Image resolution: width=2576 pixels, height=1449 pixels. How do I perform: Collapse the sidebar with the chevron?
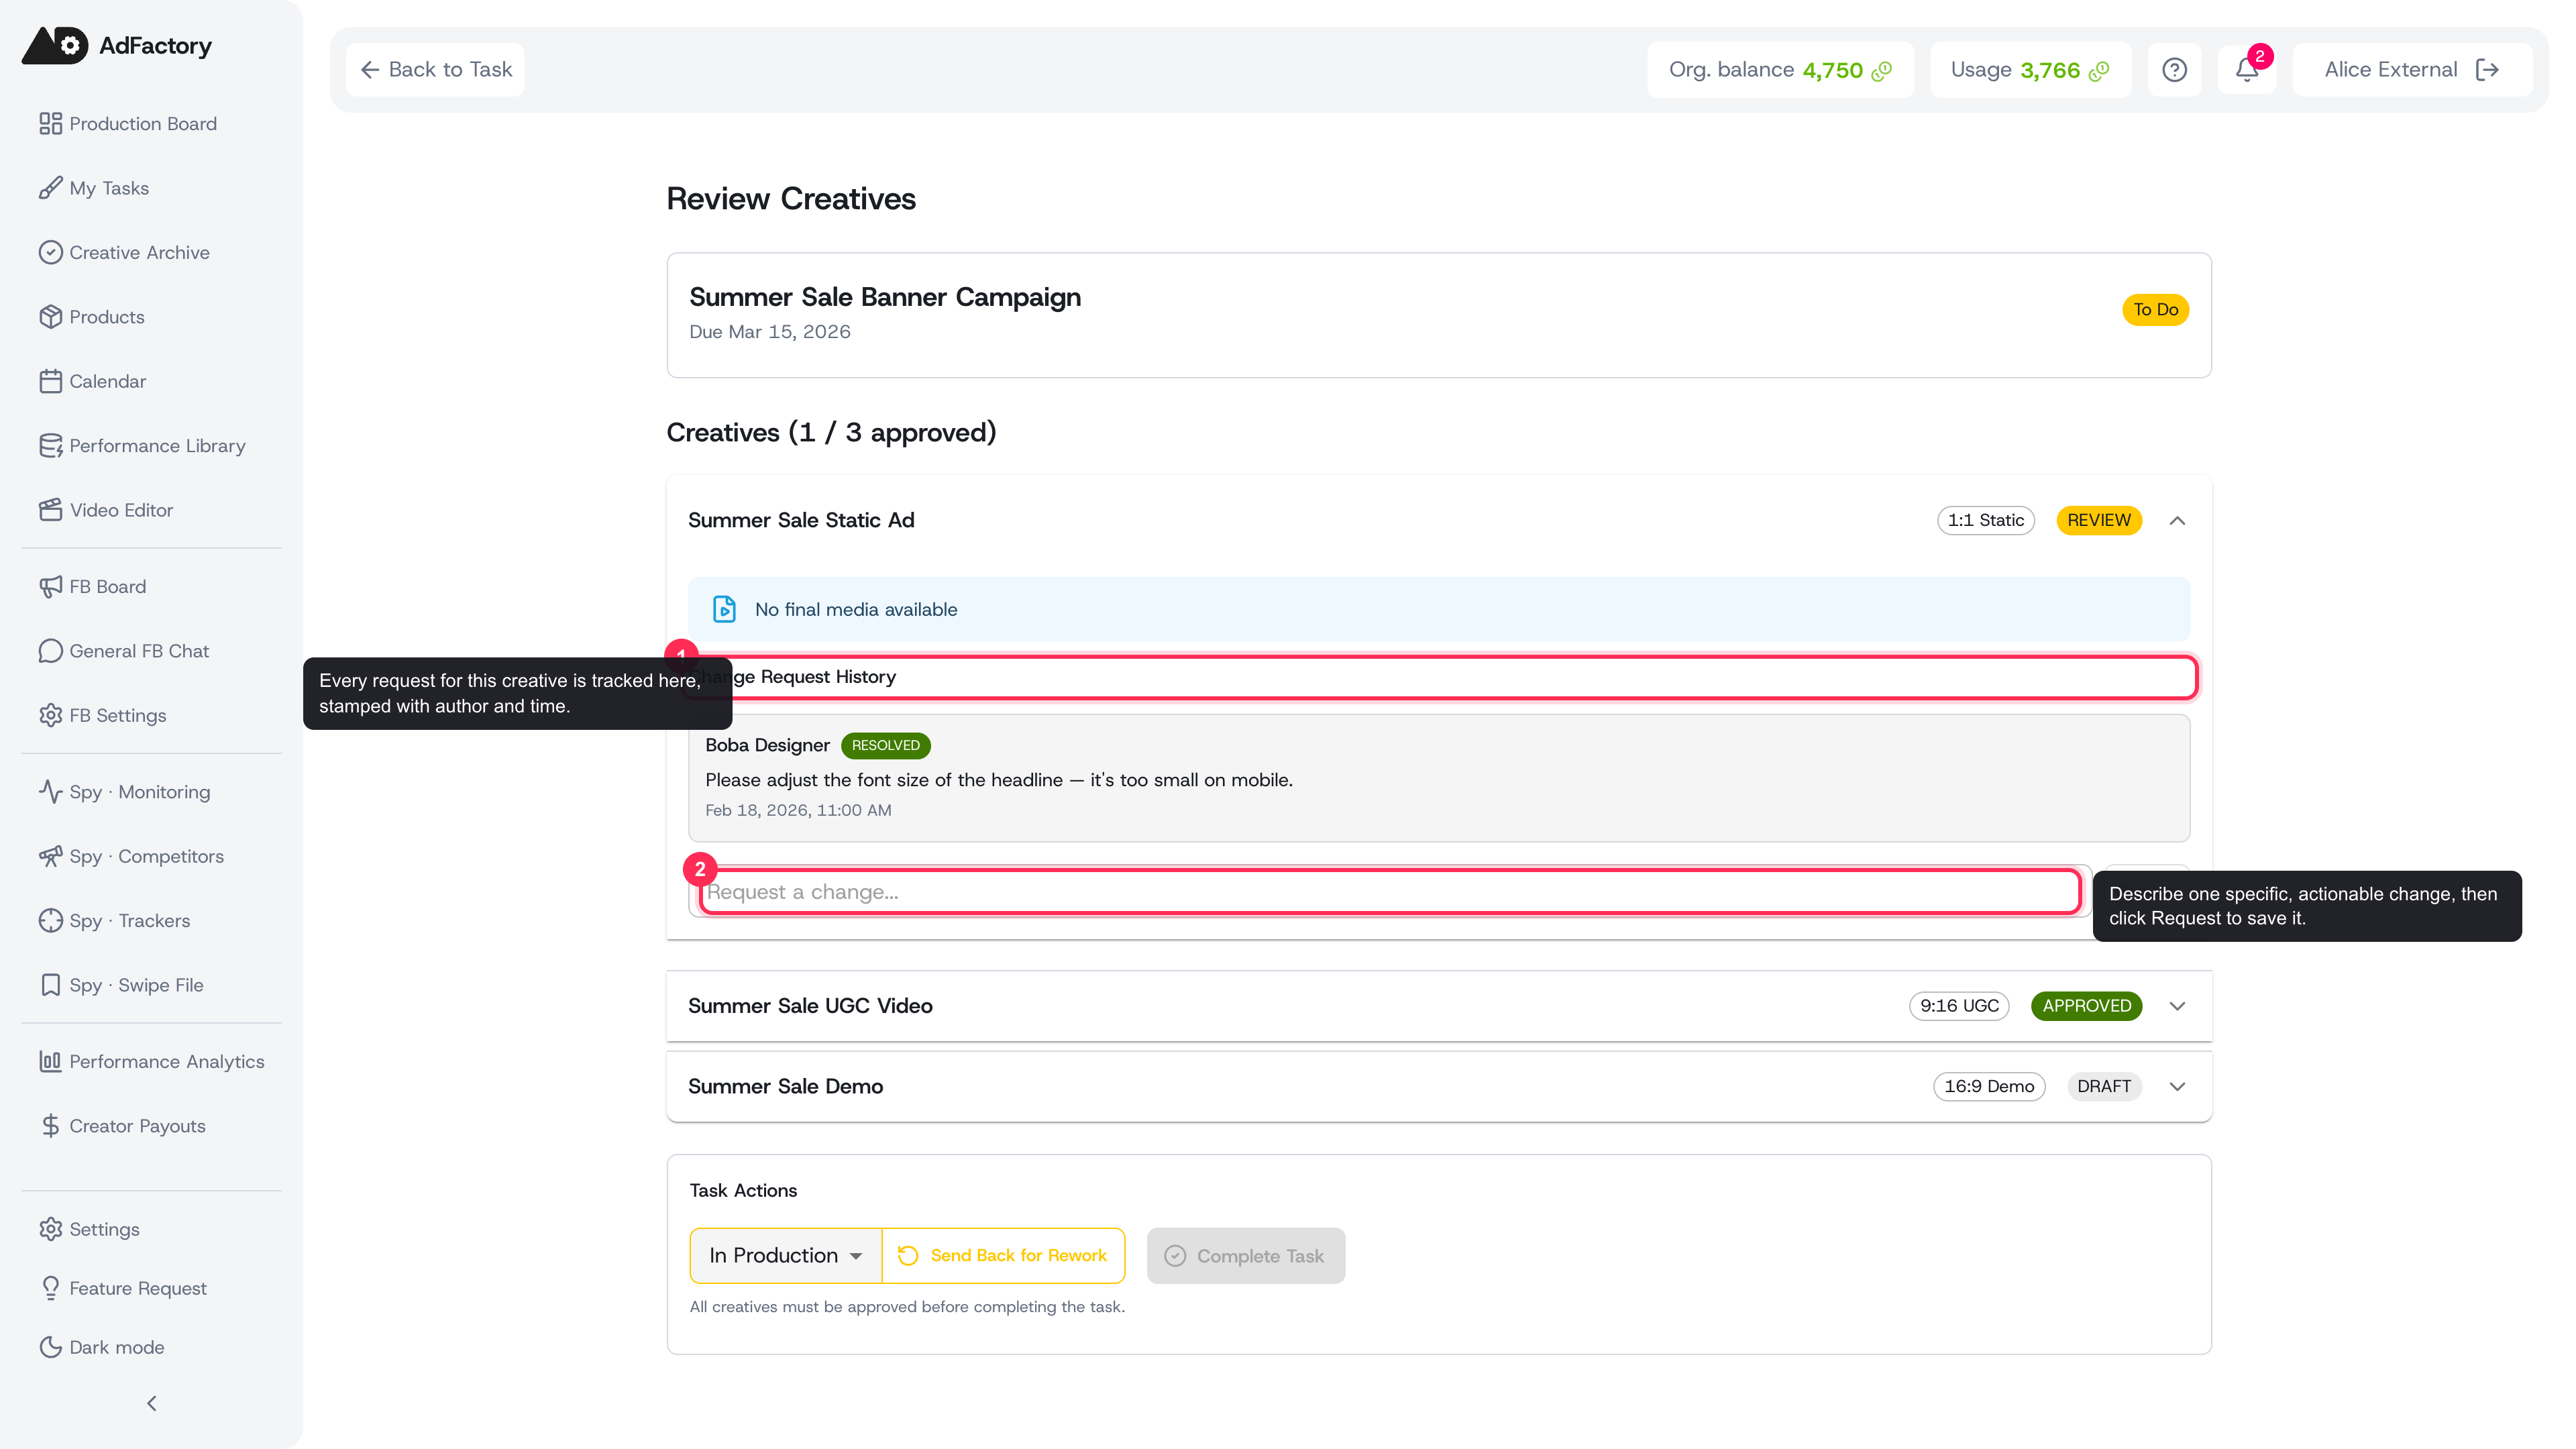(151, 1403)
